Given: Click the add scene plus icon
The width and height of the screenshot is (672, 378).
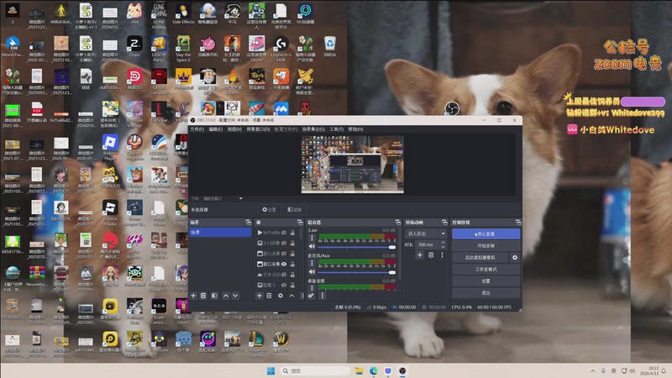Looking at the screenshot, I should [193, 296].
